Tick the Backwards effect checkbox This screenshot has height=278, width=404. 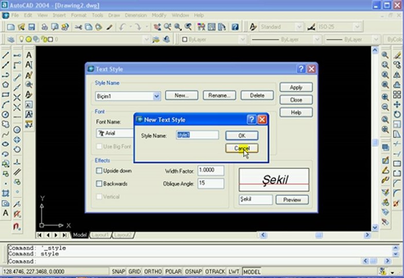click(x=99, y=184)
